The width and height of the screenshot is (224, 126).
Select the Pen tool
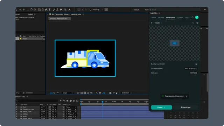(46, 9)
